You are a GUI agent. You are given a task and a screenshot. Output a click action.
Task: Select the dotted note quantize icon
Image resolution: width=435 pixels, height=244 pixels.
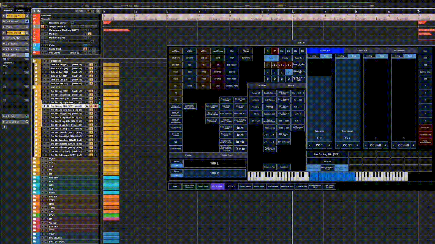click(267, 65)
